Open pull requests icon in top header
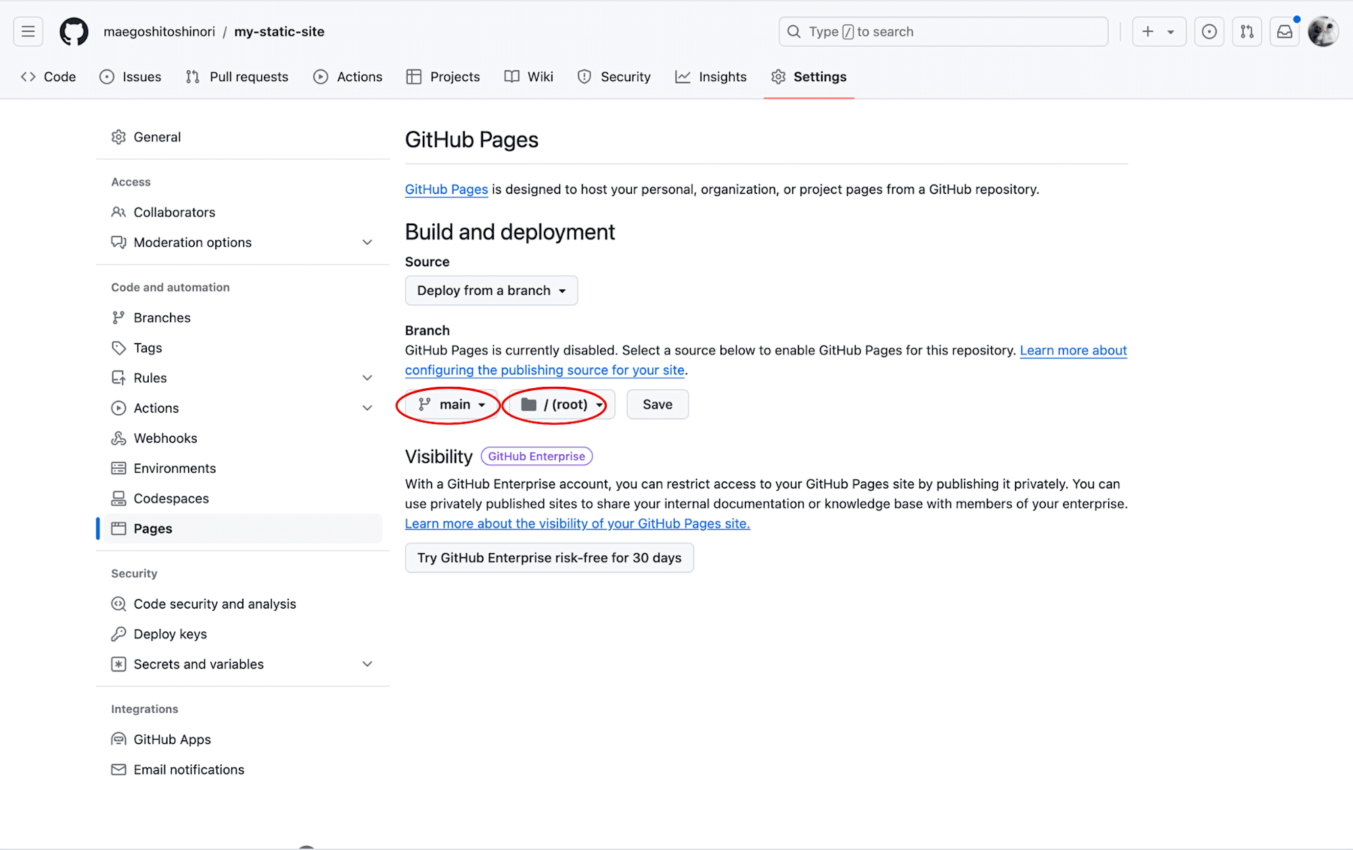The height and width of the screenshot is (850, 1353). [x=1247, y=32]
